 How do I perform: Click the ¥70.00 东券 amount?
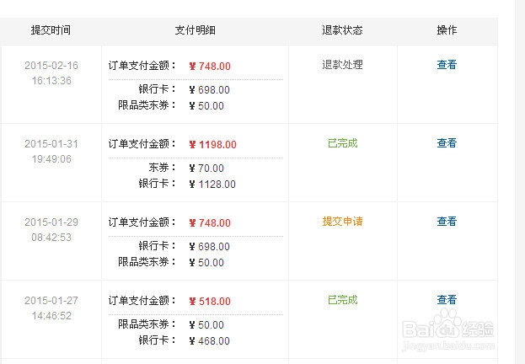pos(206,169)
